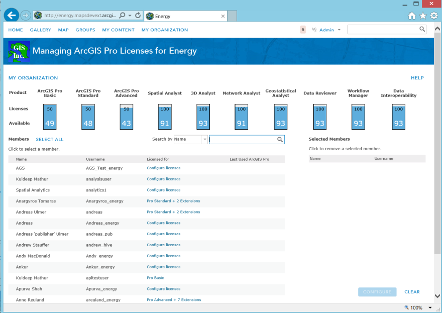442x313 pixels.
Task: Click the browser URL address field
Action: pyautogui.click(x=80, y=16)
